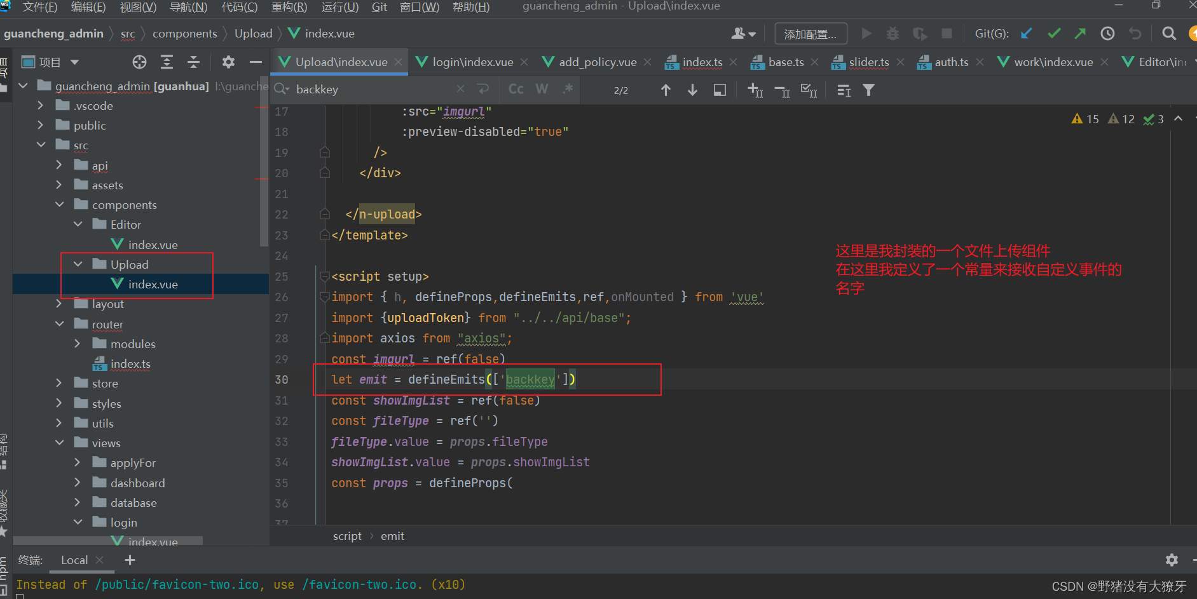Click the components breadcrumb link
Screen dimensions: 1197x599
[x=185, y=33]
